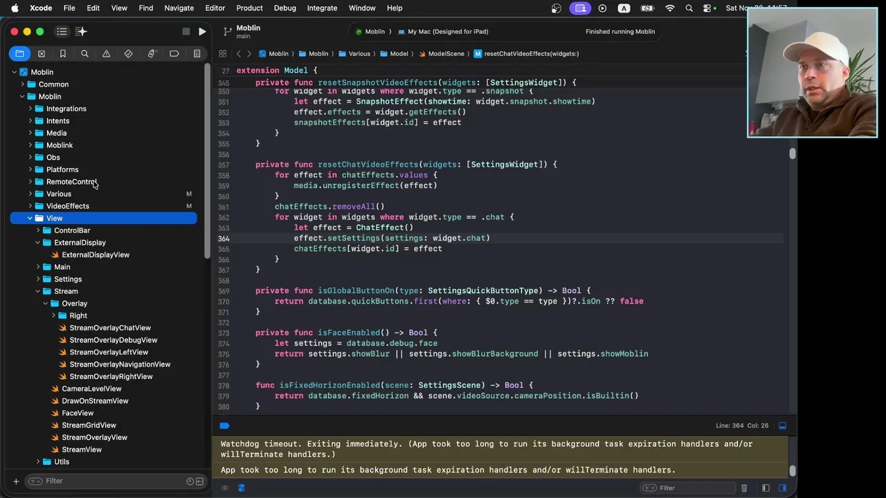Image resolution: width=886 pixels, height=498 pixels.
Task: Open the Bookmark navigator
Action: click(x=63, y=53)
